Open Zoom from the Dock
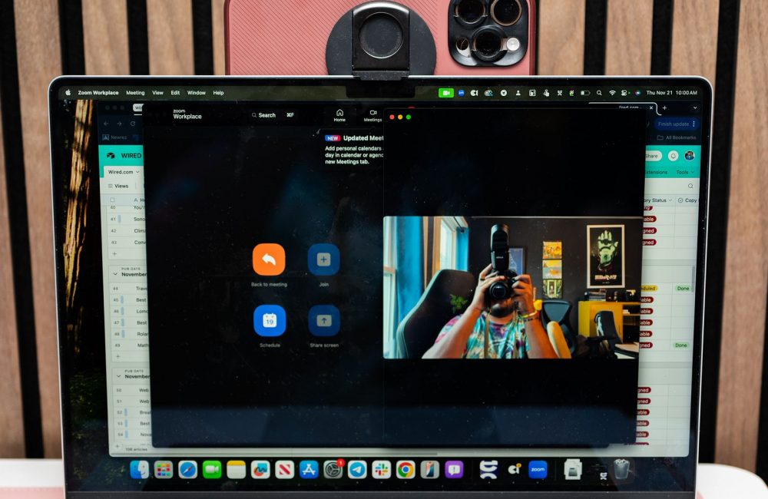768x499 pixels. point(538,469)
